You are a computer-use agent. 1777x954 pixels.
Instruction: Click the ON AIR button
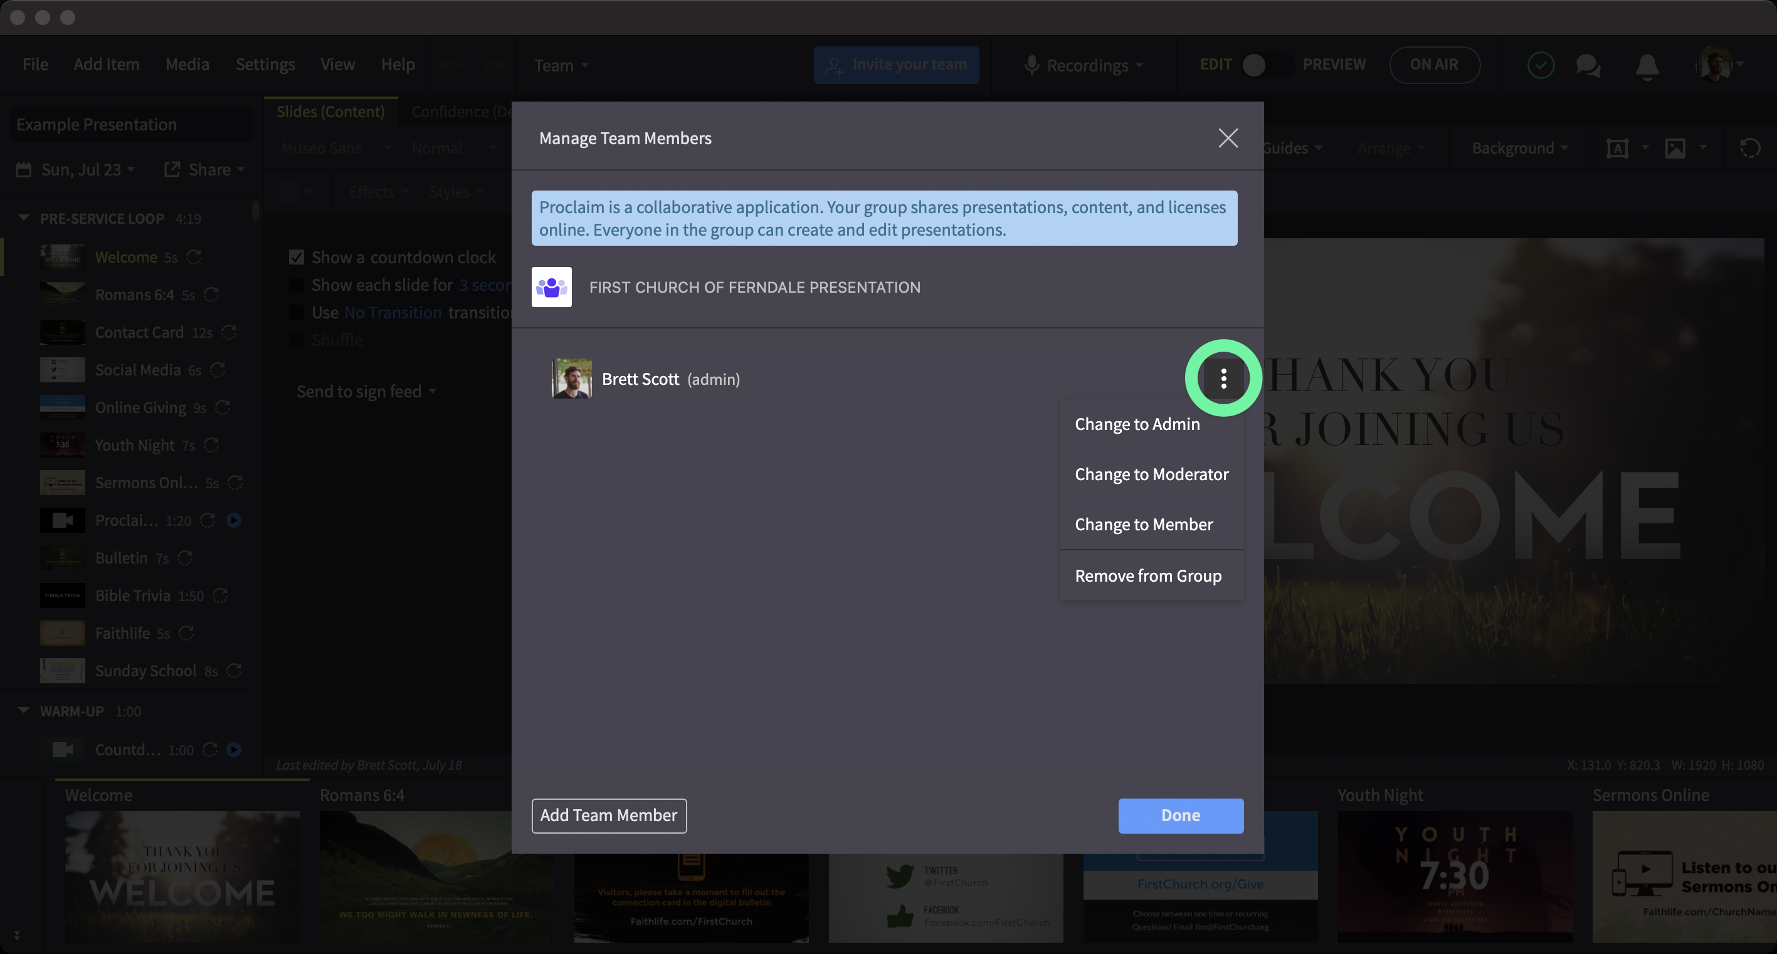1434,65
